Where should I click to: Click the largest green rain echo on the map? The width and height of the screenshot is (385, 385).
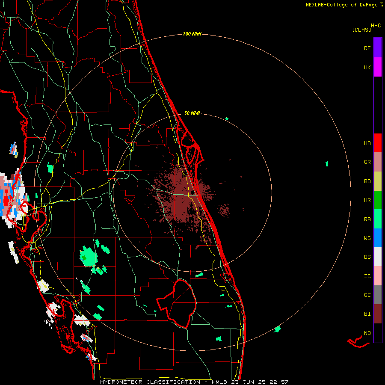89,256
